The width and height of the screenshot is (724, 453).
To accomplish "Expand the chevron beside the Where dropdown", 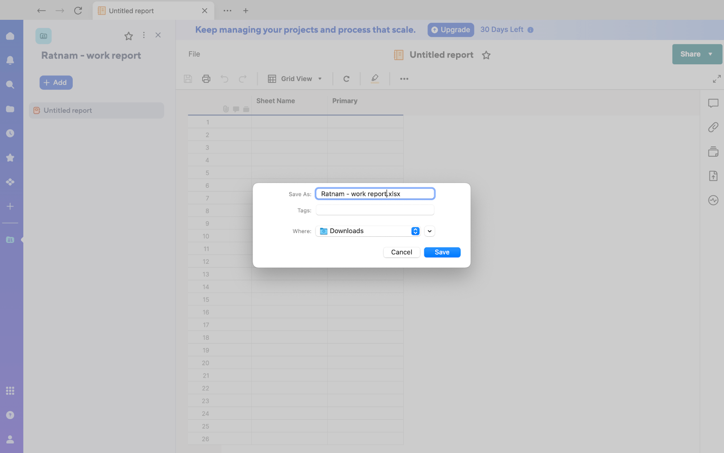I will coord(429,231).
